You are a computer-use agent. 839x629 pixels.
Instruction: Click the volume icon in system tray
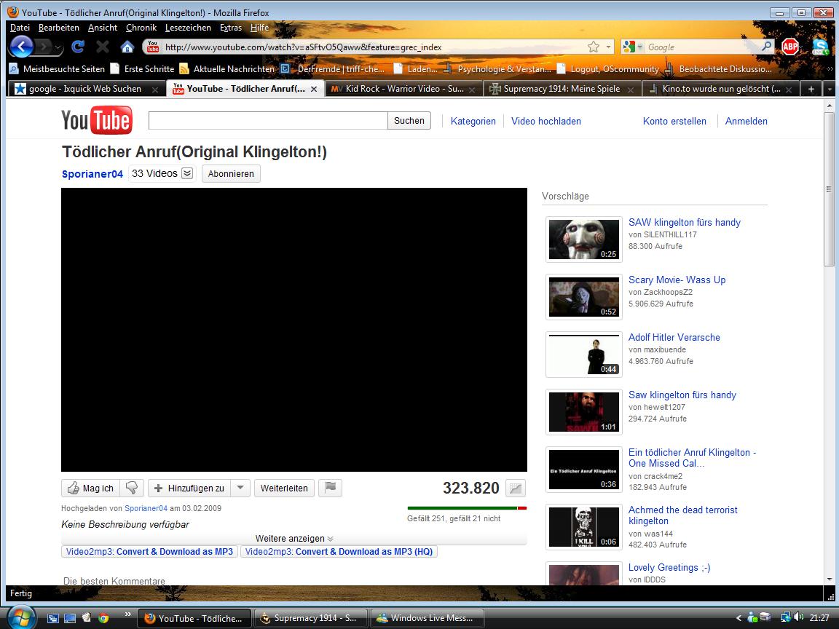pos(800,617)
